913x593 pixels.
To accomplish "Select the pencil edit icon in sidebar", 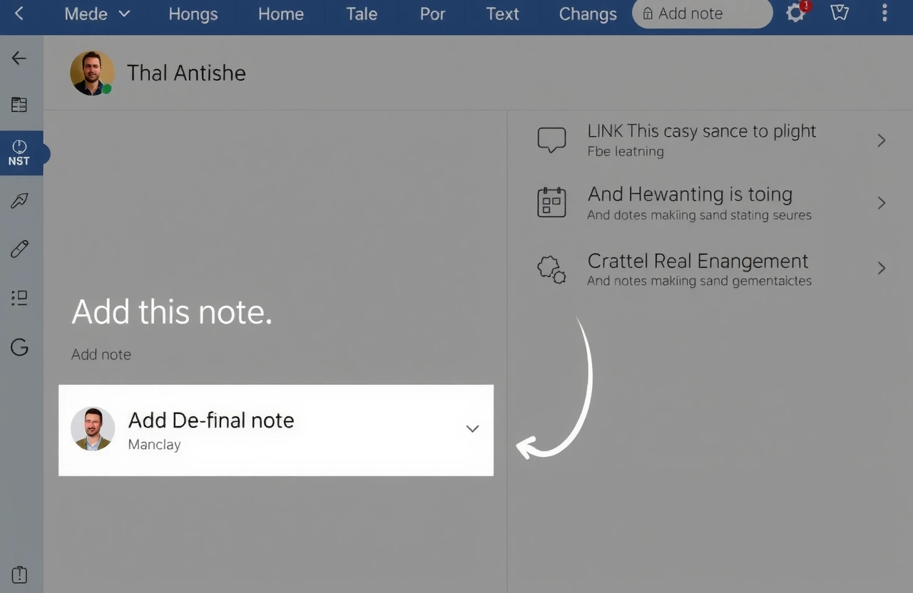I will click(19, 249).
